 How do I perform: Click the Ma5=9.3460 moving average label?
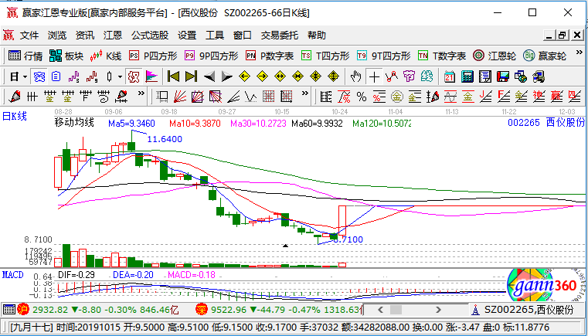[131, 123]
